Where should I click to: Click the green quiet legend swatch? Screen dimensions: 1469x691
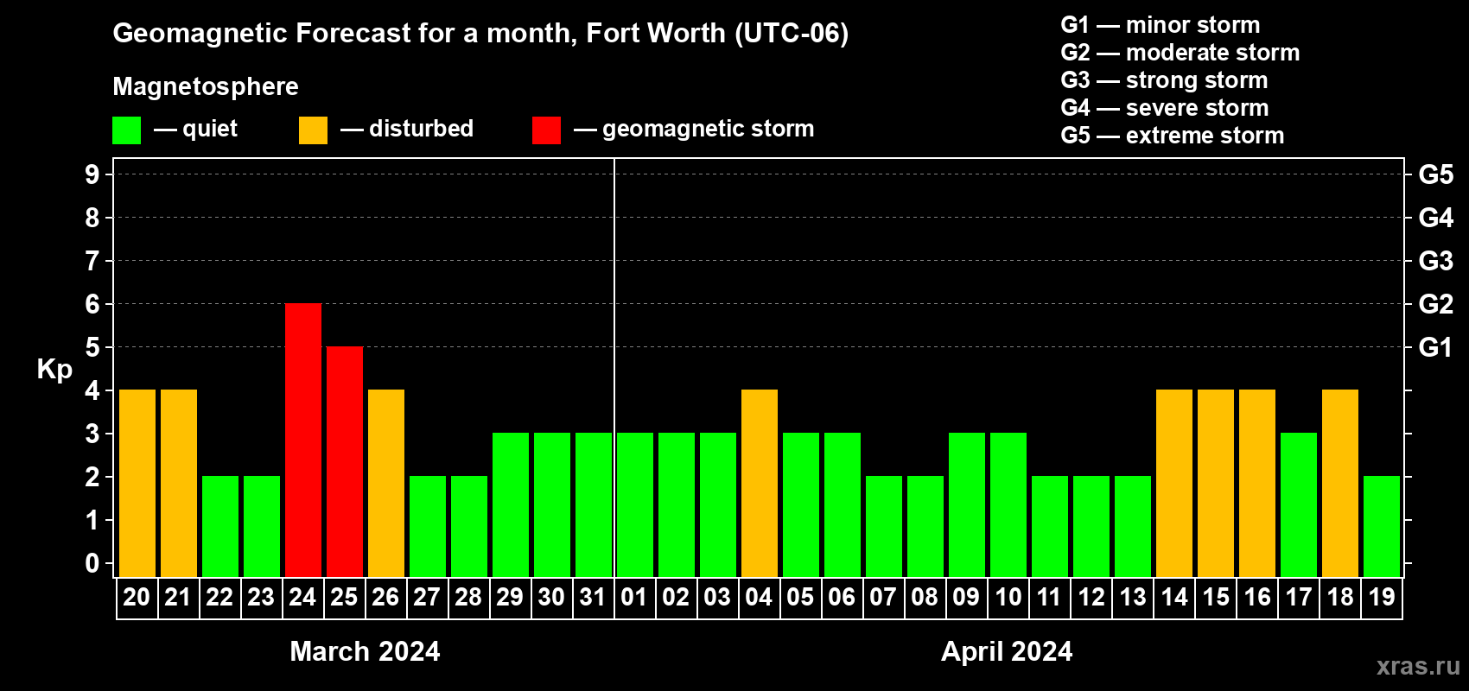pyautogui.click(x=126, y=130)
